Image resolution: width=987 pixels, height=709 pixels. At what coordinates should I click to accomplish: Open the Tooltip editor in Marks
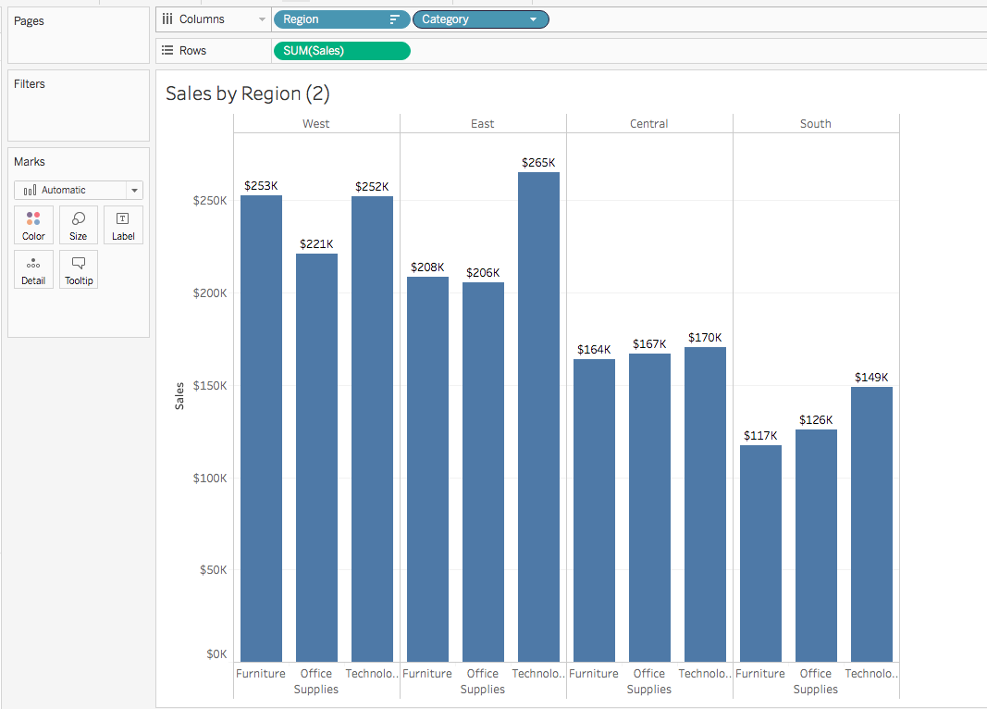[79, 269]
